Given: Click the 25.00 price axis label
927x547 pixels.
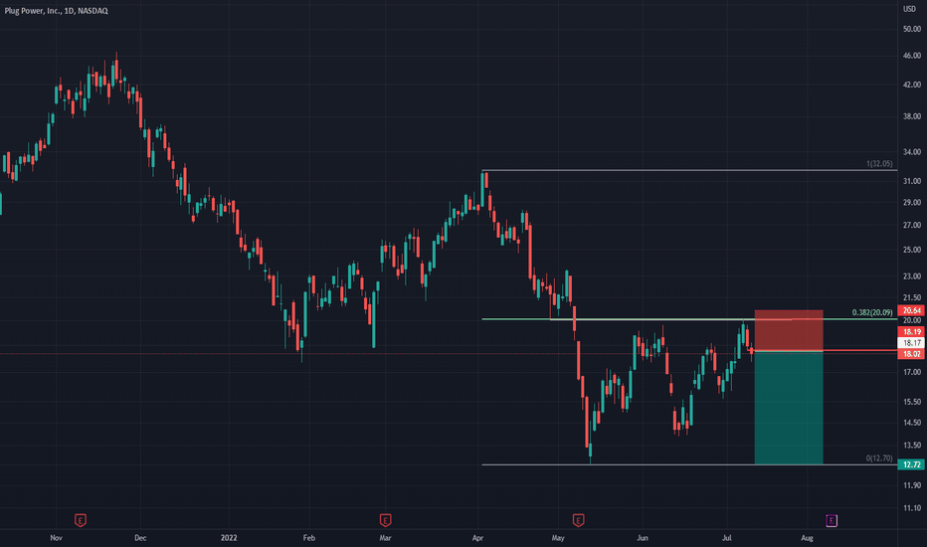Looking at the screenshot, I should pyautogui.click(x=912, y=251).
